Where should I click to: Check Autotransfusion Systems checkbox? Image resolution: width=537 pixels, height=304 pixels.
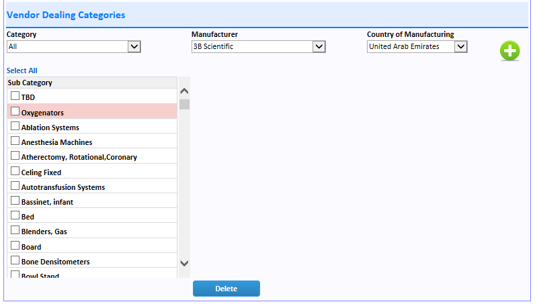15,186
